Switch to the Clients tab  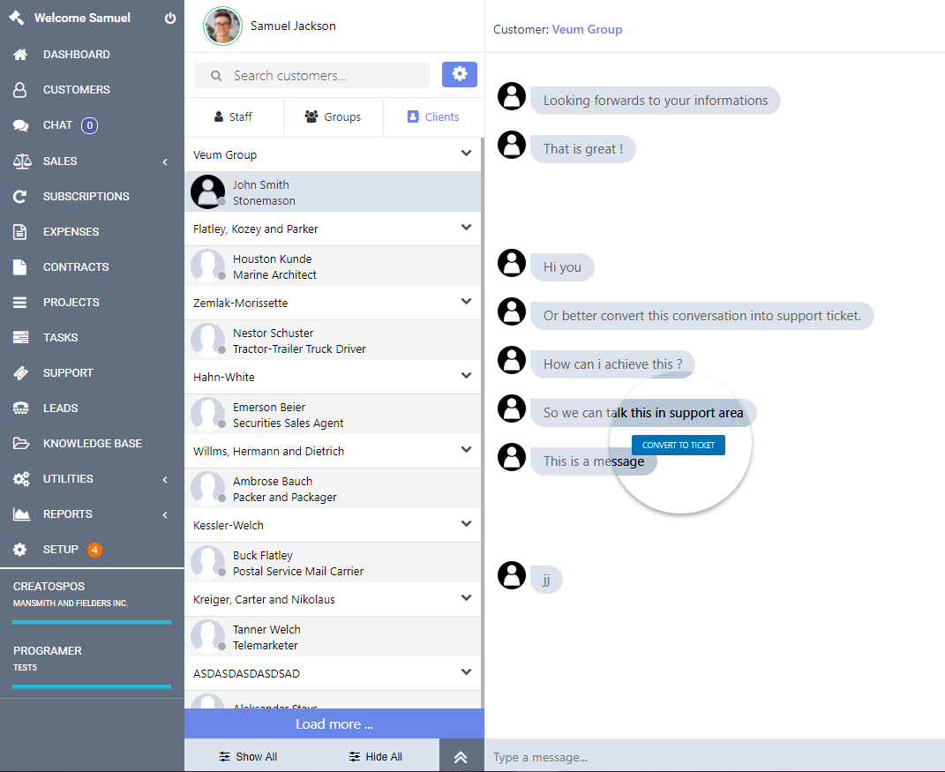433,116
